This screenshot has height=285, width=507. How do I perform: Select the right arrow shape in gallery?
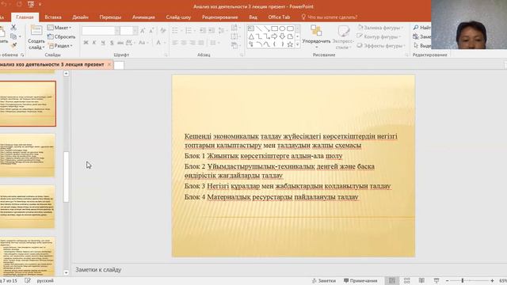click(275, 36)
